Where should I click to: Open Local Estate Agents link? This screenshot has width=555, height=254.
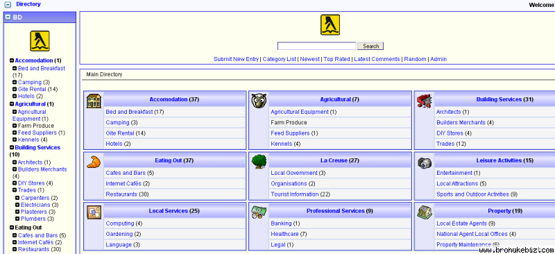point(461,223)
